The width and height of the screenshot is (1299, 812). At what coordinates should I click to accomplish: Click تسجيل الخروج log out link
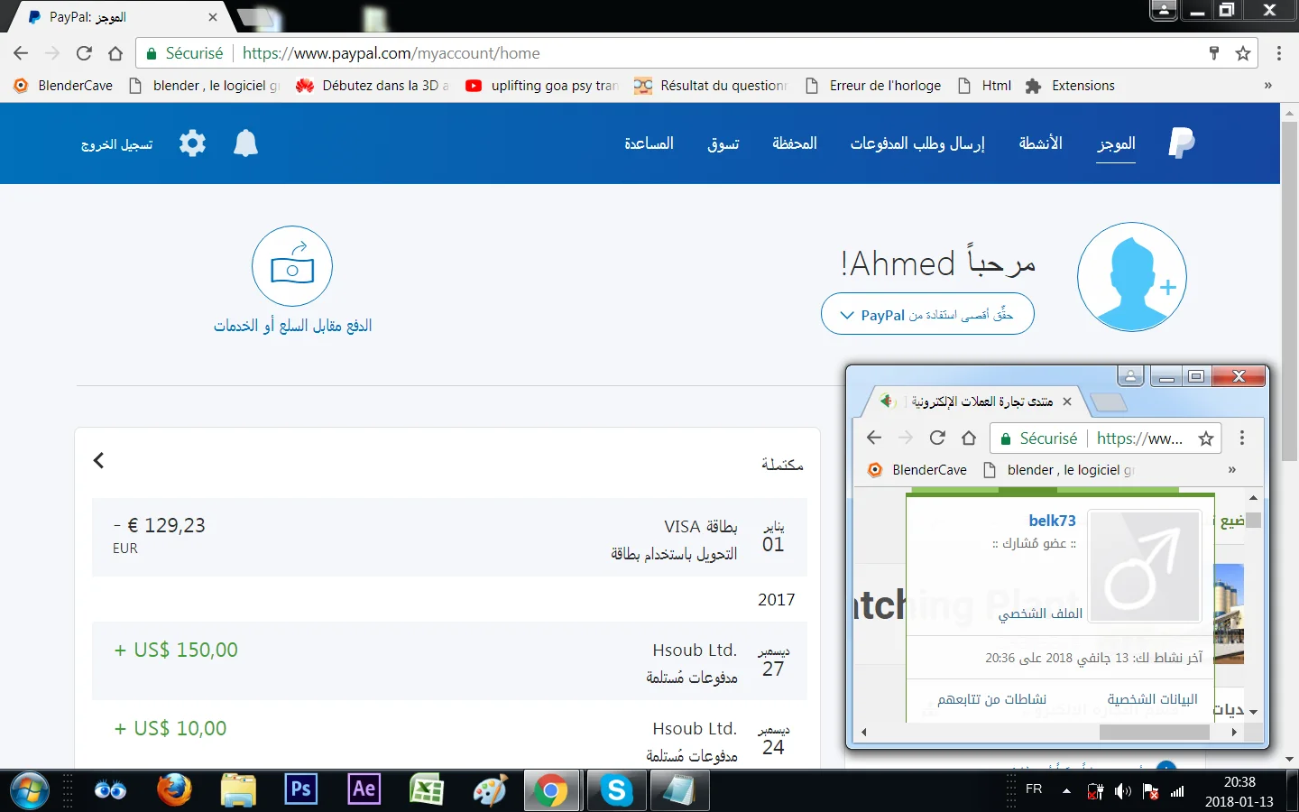pos(117,144)
